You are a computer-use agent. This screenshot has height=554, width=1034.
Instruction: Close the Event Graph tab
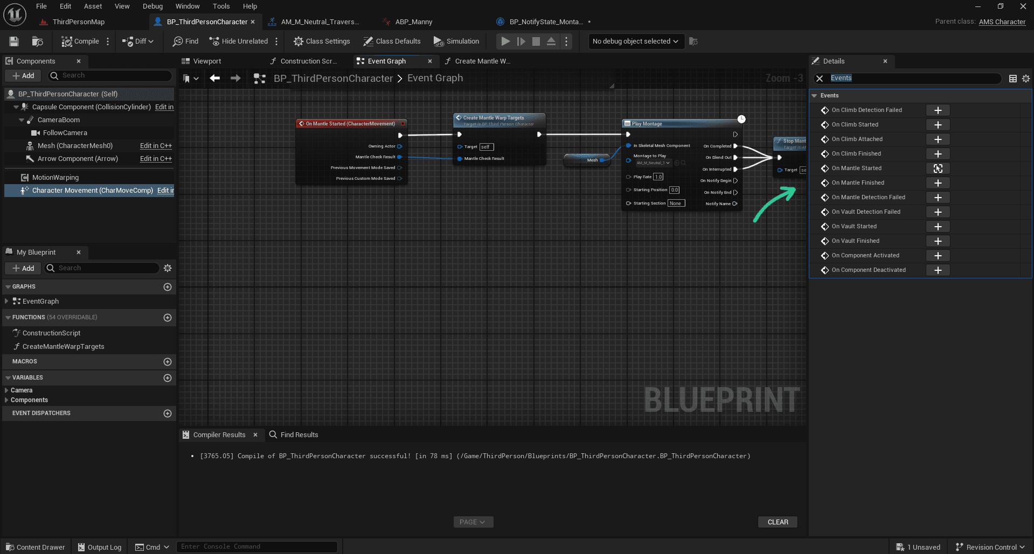point(430,61)
